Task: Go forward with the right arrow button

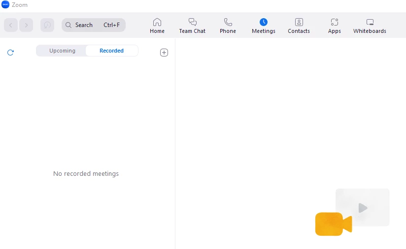Action: pos(26,25)
